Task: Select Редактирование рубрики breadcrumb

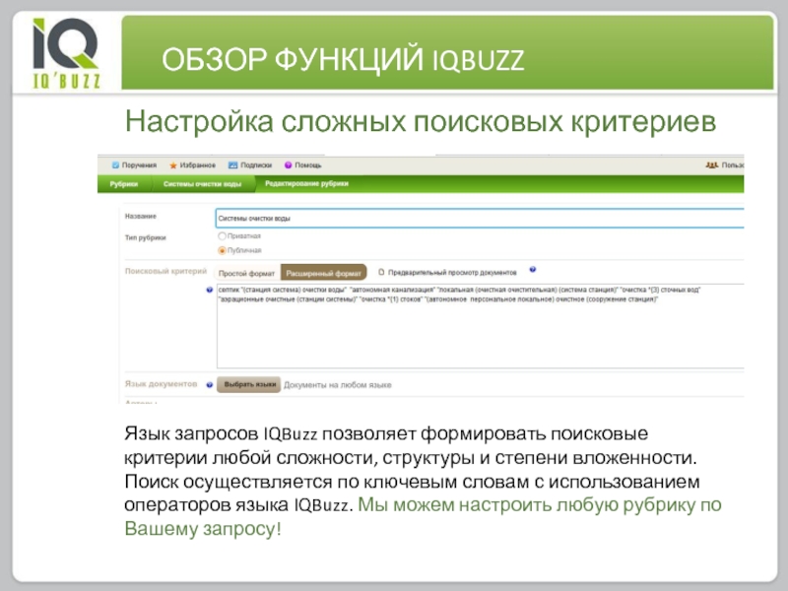Action: (x=306, y=183)
